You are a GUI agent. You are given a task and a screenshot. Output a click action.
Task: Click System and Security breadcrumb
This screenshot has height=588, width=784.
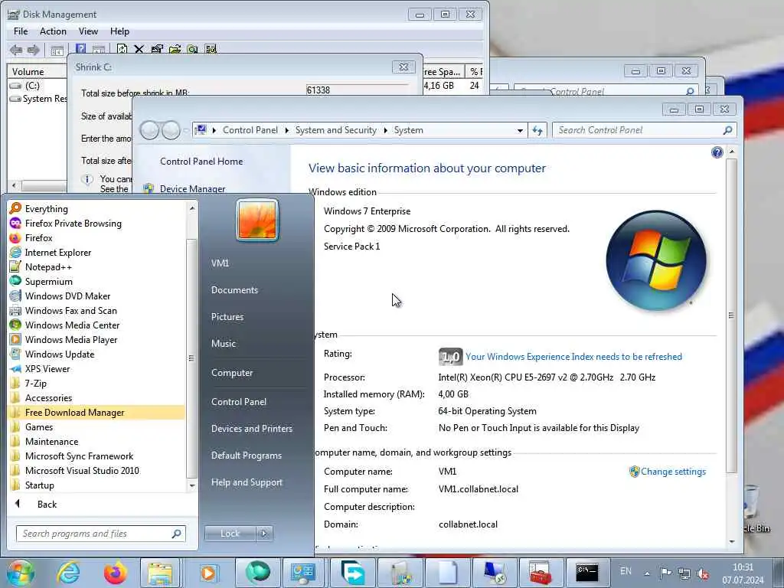point(335,130)
